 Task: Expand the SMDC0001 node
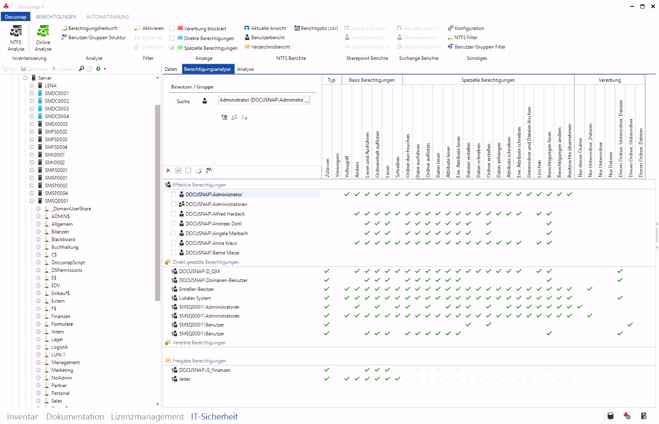(32, 93)
